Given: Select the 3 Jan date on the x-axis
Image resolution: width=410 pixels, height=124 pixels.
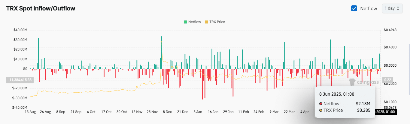Looking at the screenshot, I should pyautogui.click(x=198, y=112).
